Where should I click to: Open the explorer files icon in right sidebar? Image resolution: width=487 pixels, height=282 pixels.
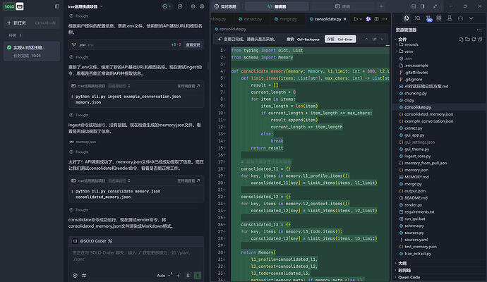pyautogui.click(x=407, y=18)
